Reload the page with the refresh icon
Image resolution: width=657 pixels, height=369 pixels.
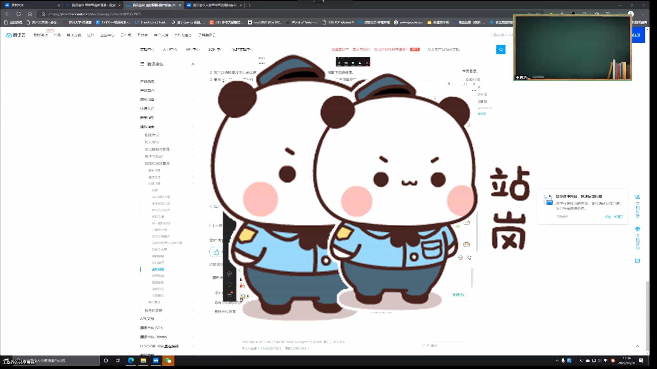pos(19,14)
